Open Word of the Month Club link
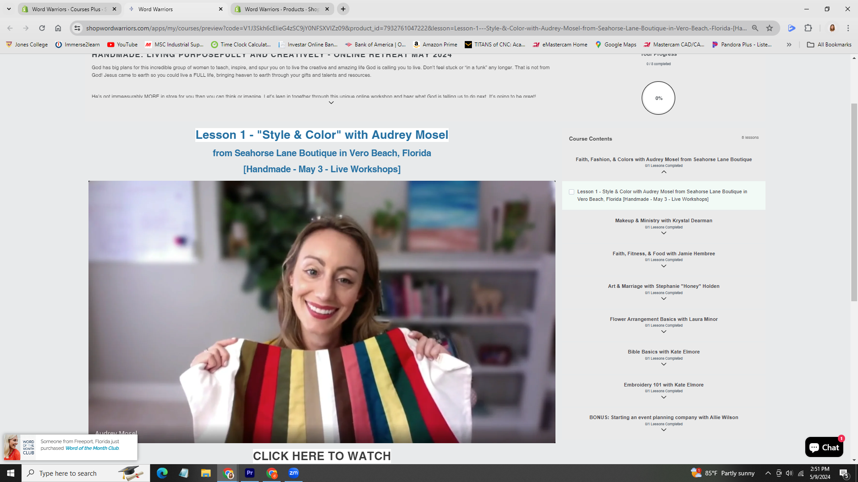Viewport: 858px width, 482px height. pos(92,448)
